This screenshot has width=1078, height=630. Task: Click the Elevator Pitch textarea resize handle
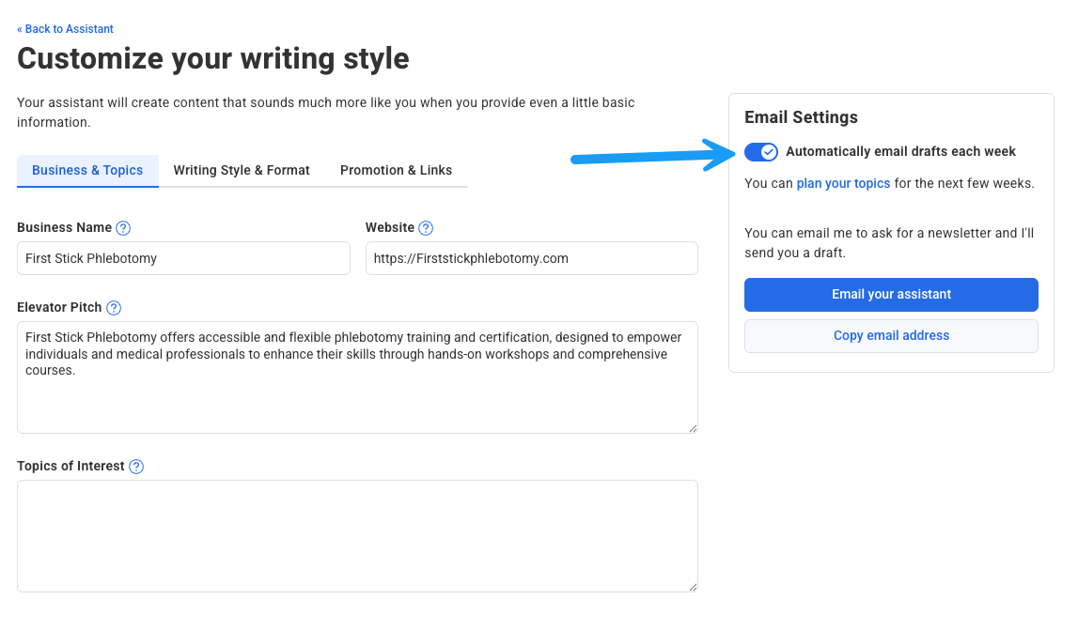693,428
